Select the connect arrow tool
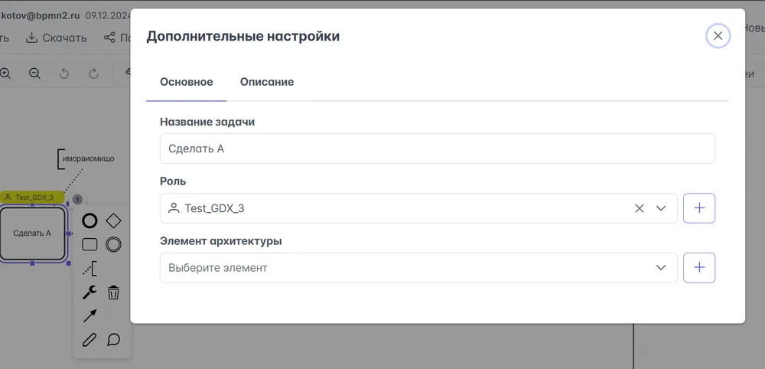The width and height of the screenshot is (765, 369). [x=90, y=316]
